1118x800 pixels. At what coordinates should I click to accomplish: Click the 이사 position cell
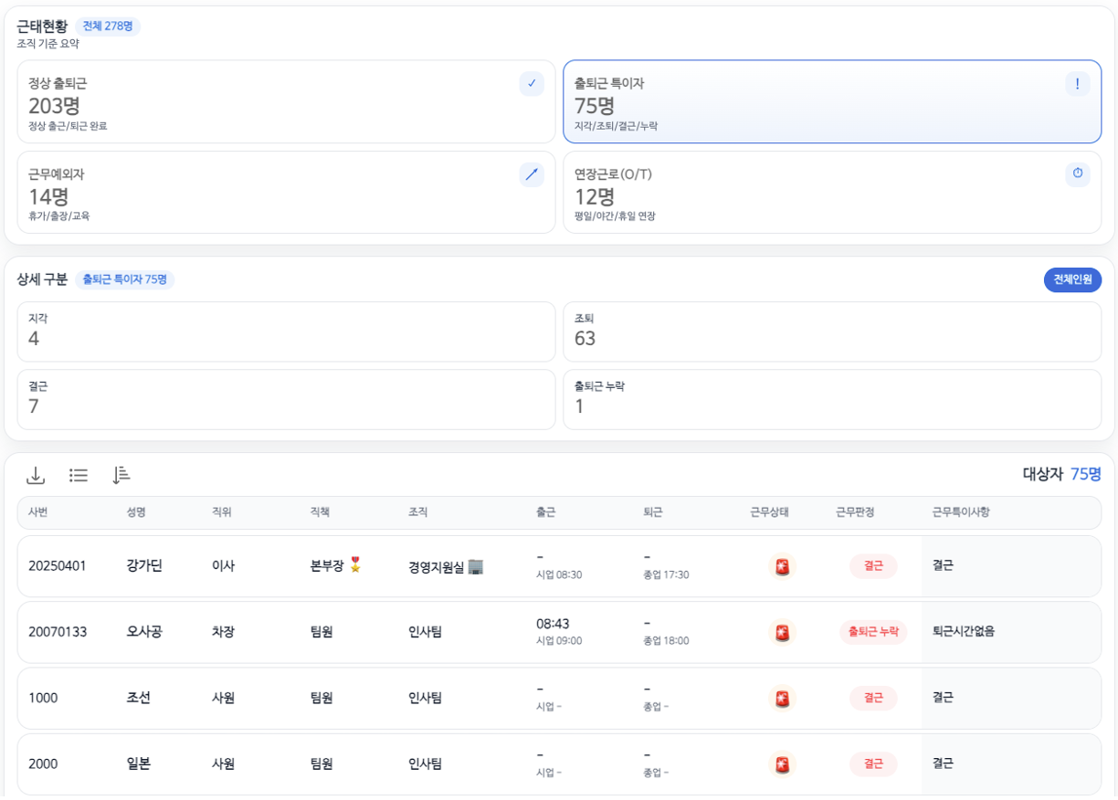(x=223, y=566)
